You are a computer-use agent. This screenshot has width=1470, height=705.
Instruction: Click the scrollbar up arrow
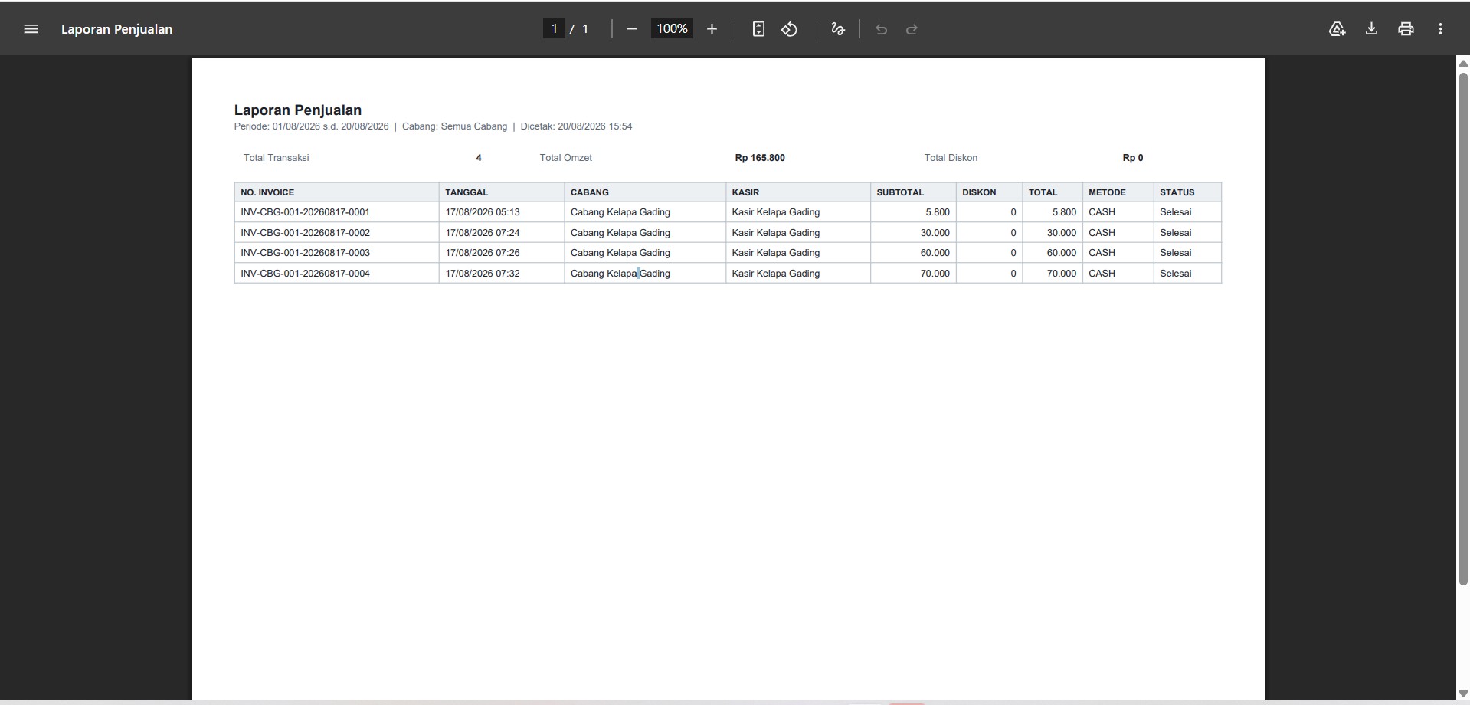tap(1463, 64)
